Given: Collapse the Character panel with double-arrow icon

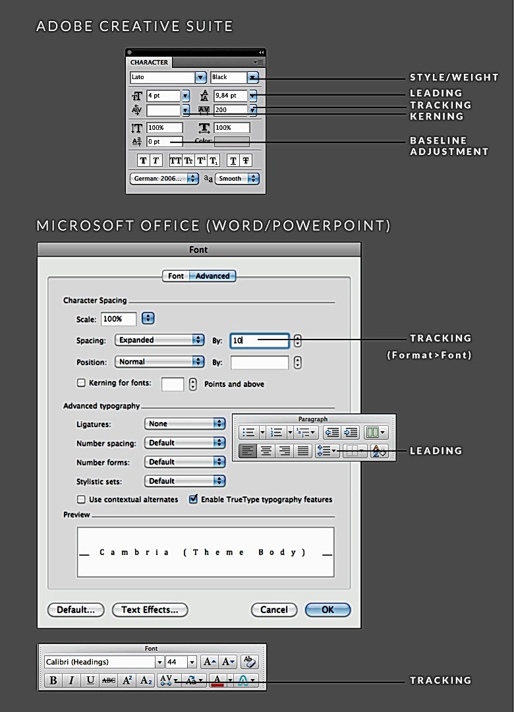Looking at the screenshot, I should 261,52.
